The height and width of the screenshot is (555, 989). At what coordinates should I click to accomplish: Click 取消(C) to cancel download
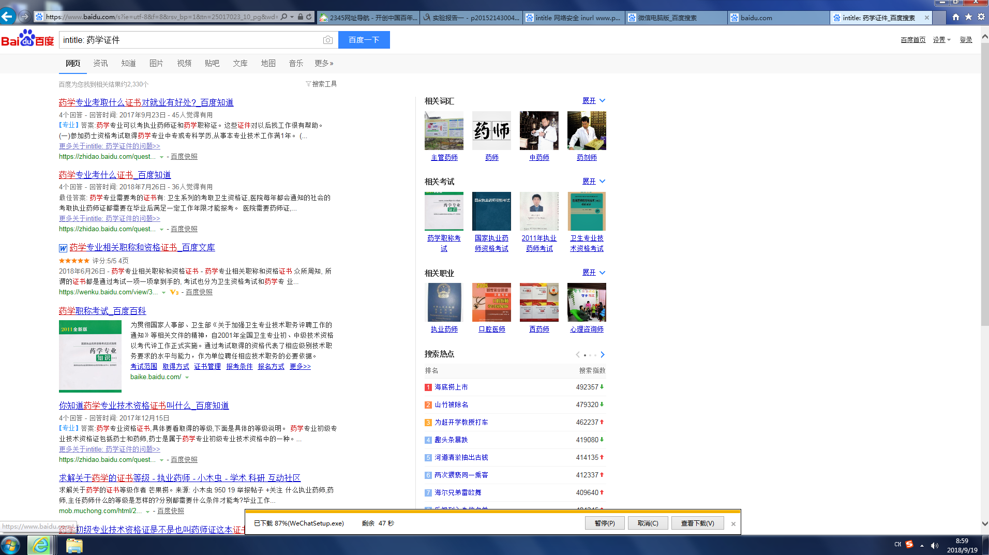coord(648,523)
